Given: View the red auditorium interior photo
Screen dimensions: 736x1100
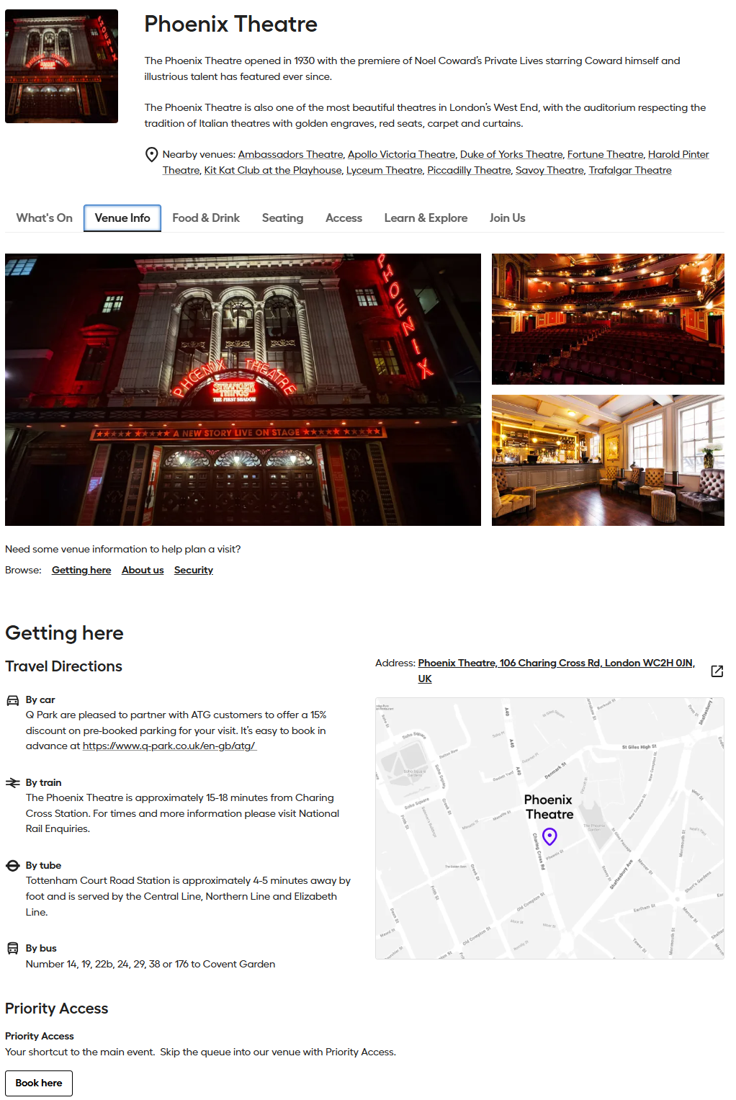Looking at the screenshot, I should pyautogui.click(x=608, y=319).
